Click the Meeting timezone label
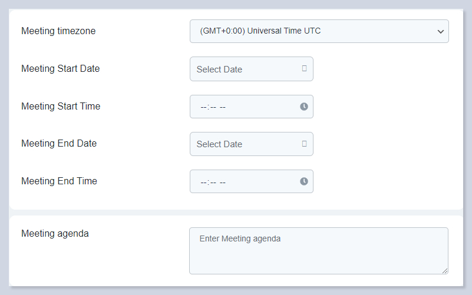Image resolution: width=472 pixels, height=295 pixels. point(58,31)
